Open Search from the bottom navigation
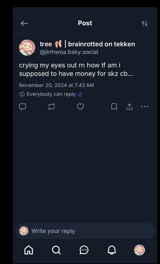 56,250
